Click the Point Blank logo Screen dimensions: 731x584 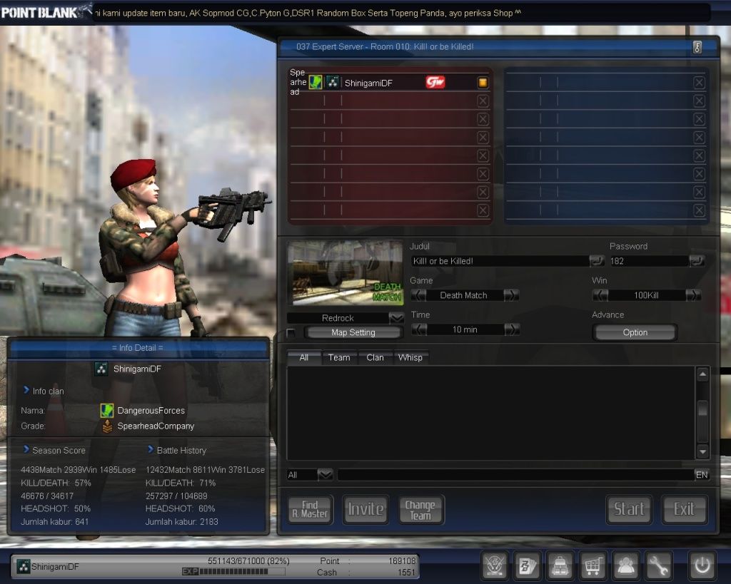click(x=46, y=11)
